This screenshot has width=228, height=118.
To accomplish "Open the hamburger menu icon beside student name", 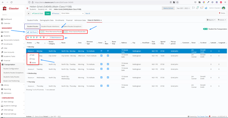I will (27, 8).
